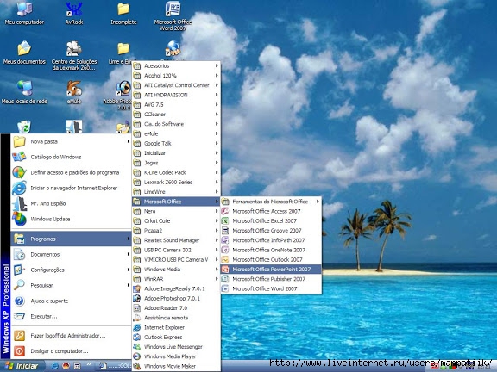Viewport: 497px width, 372px height.
Task: Click Definir acesso e padrões do programa
Action: coord(71,172)
